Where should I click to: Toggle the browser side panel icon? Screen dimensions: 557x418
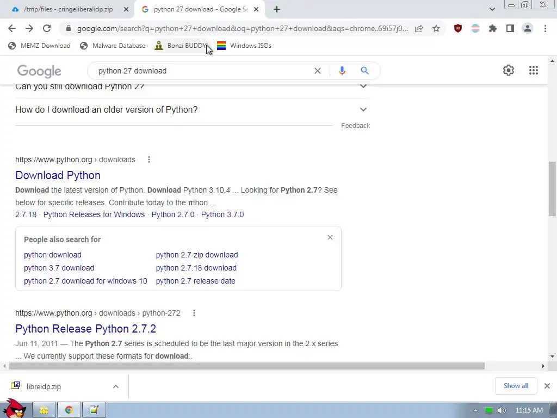pyautogui.click(x=510, y=28)
